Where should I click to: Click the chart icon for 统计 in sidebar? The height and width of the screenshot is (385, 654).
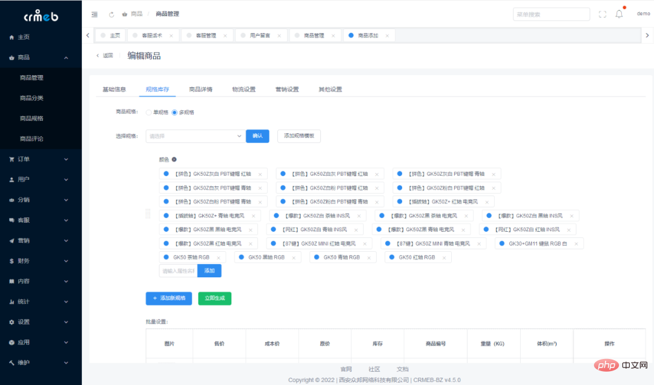[12, 302]
